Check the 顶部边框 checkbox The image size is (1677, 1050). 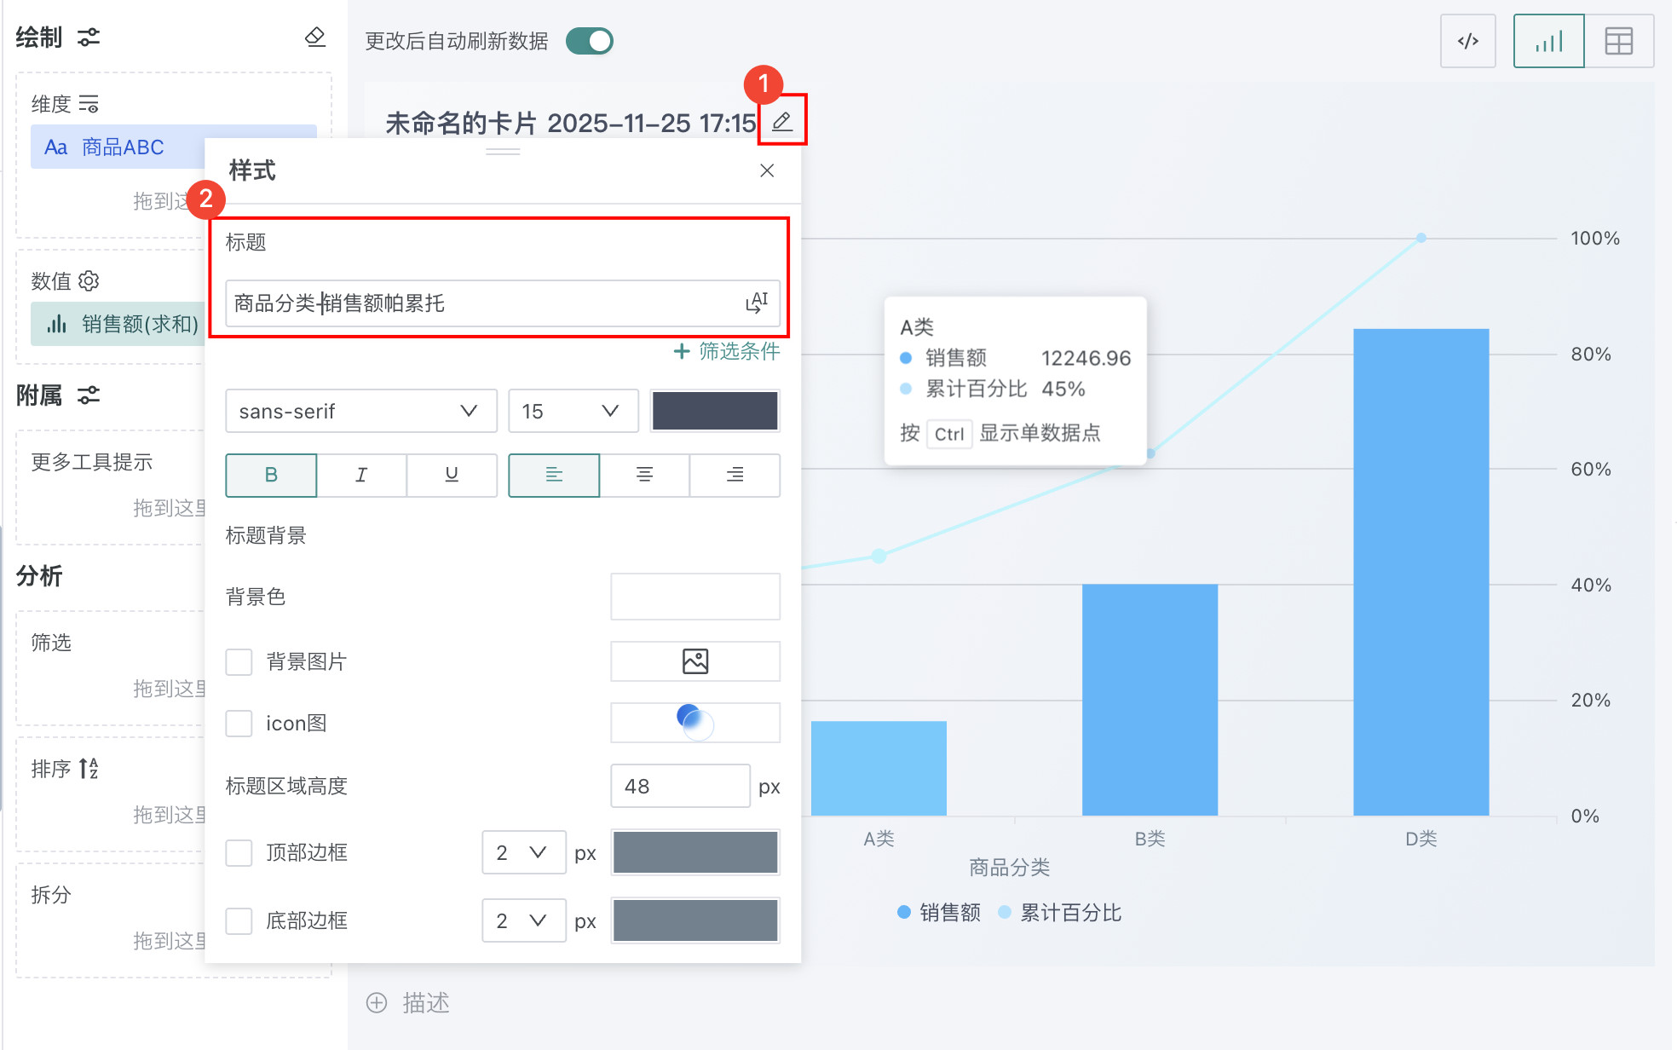239,852
